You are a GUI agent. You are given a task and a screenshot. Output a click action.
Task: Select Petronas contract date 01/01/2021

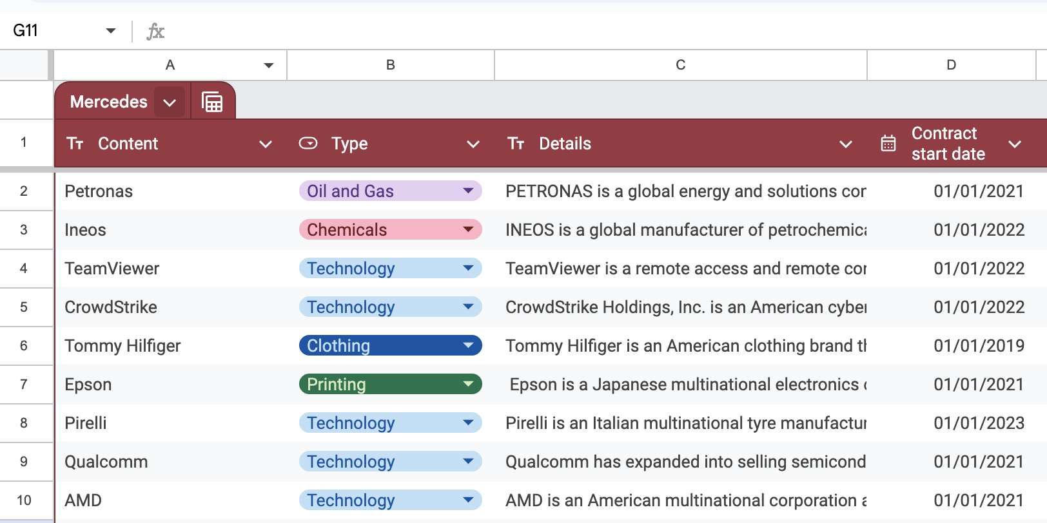click(952, 191)
